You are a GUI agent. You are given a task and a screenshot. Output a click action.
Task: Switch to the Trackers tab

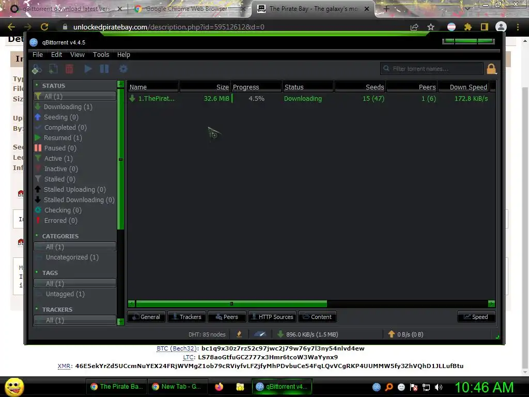(186, 317)
